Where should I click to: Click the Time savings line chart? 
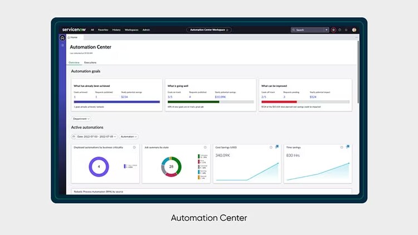(318, 172)
